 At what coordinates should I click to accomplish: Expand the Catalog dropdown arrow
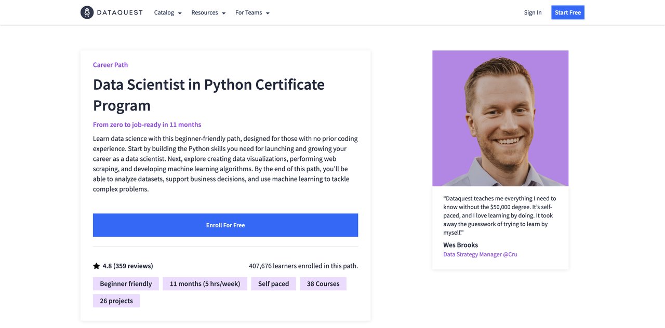[180, 13]
